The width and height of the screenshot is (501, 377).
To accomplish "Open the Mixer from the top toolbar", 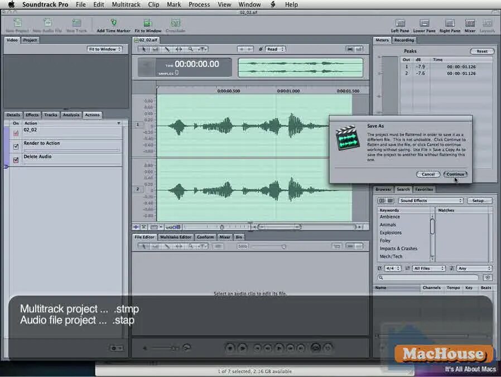I will pos(470,23).
